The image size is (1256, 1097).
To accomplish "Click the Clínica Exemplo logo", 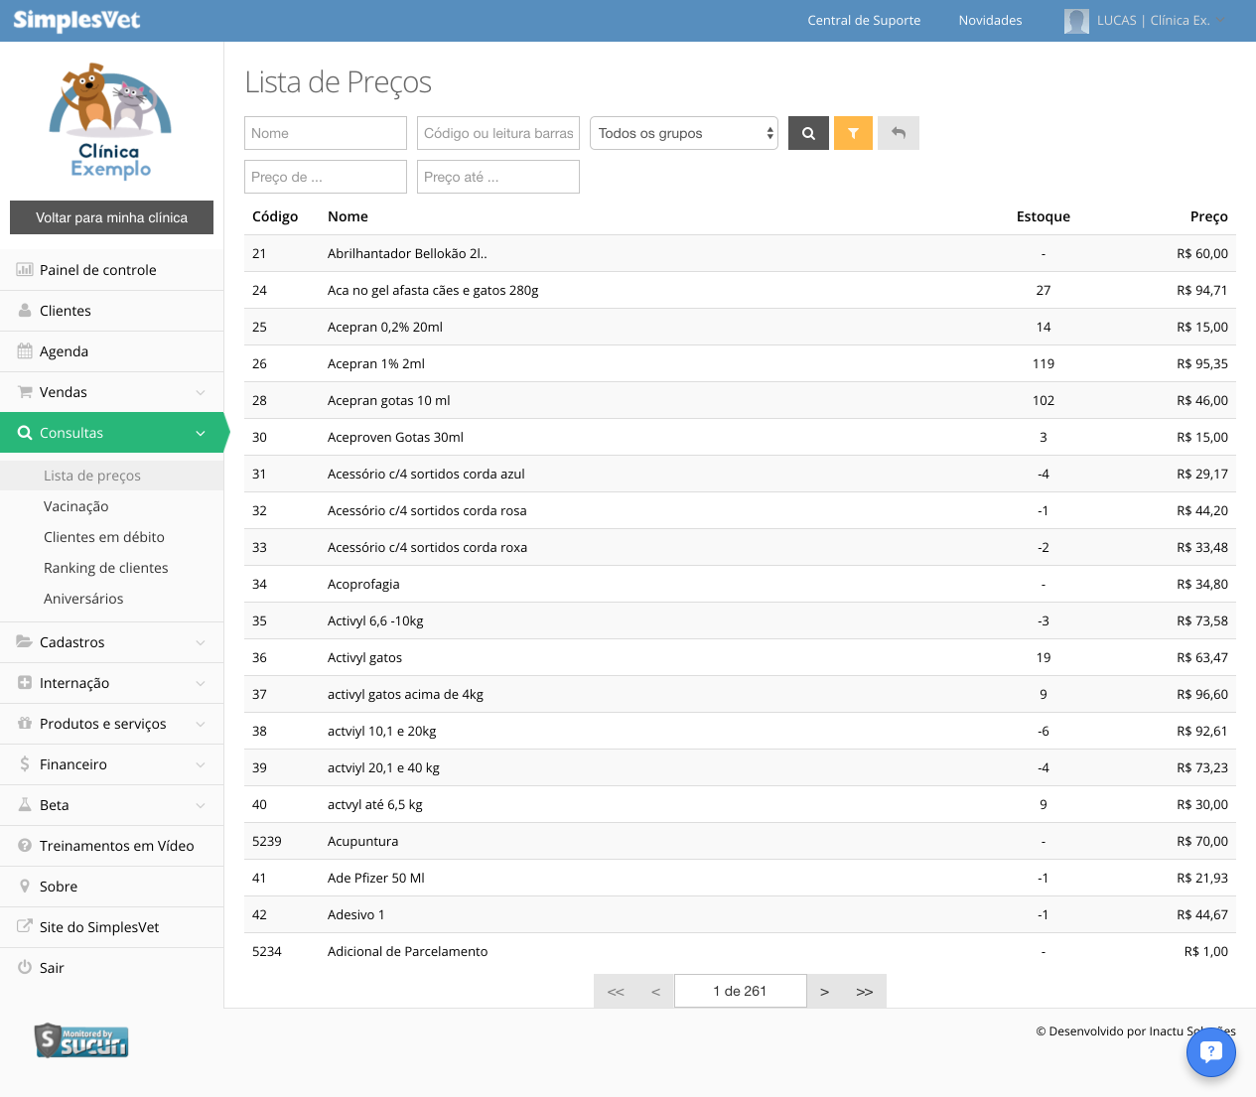I will [x=110, y=121].
